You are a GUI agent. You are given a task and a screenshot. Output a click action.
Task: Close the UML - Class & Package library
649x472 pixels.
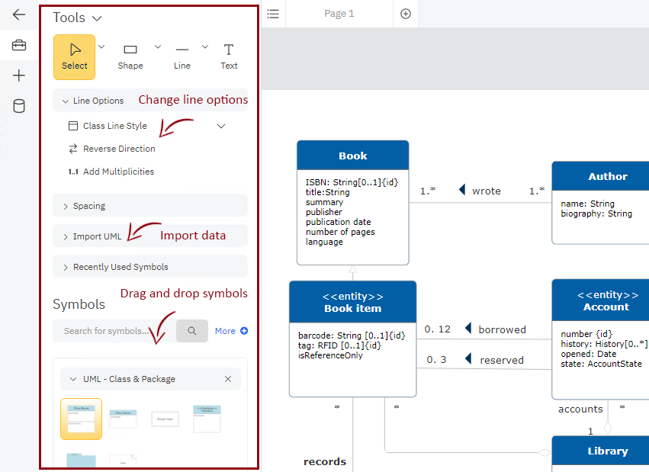227,379
